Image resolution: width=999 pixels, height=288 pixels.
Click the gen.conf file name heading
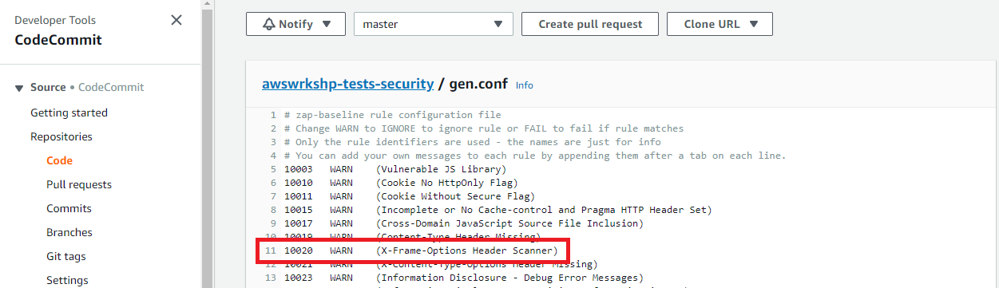click(x=478, y=83)
